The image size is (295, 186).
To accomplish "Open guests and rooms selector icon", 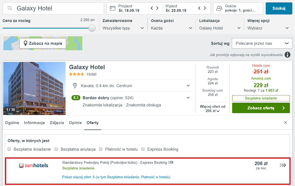I will click(x=219, y=8).
